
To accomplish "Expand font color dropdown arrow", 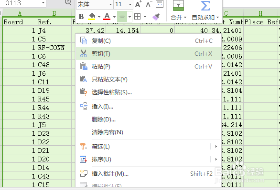I will pyautogui.click(x=114, y=17).
